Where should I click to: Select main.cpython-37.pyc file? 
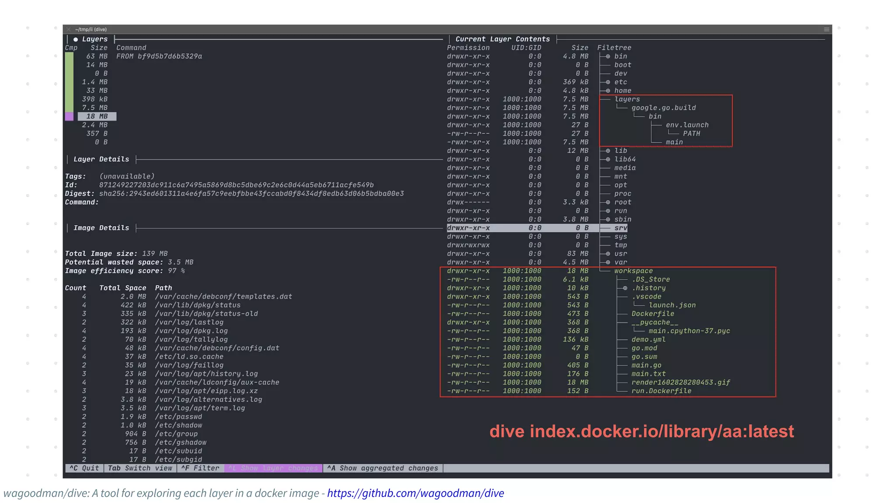coord(690,331)
